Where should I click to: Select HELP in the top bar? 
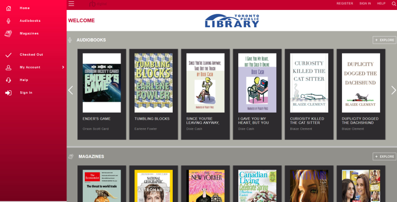(x=381, y=3)
